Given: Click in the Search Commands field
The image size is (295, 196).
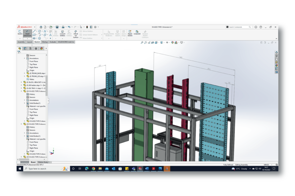Looking at the screenshot, I should coord(239,27).
